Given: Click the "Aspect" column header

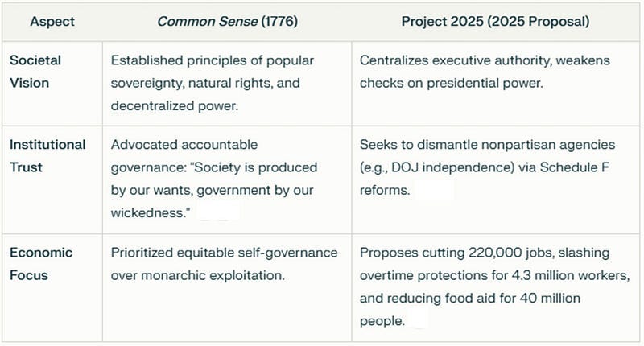Looking at the screenshot, I should (52, 22).
